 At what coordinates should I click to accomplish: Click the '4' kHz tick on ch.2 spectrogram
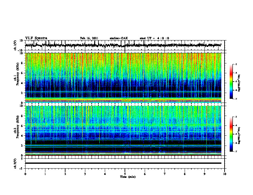click(22, 136)
